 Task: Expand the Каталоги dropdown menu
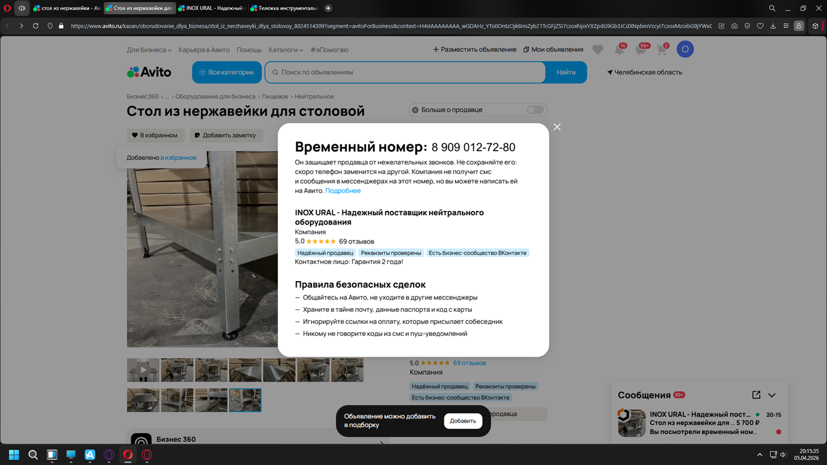pyautogui.click(x=286, y=50)
